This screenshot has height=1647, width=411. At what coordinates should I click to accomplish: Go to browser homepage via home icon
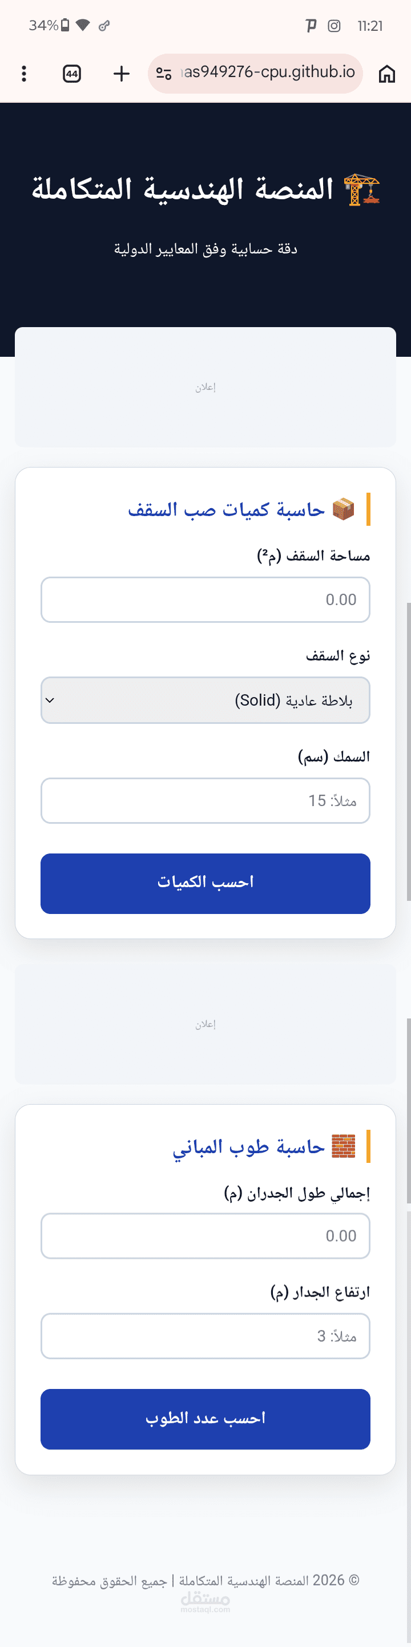coord(388,74)
